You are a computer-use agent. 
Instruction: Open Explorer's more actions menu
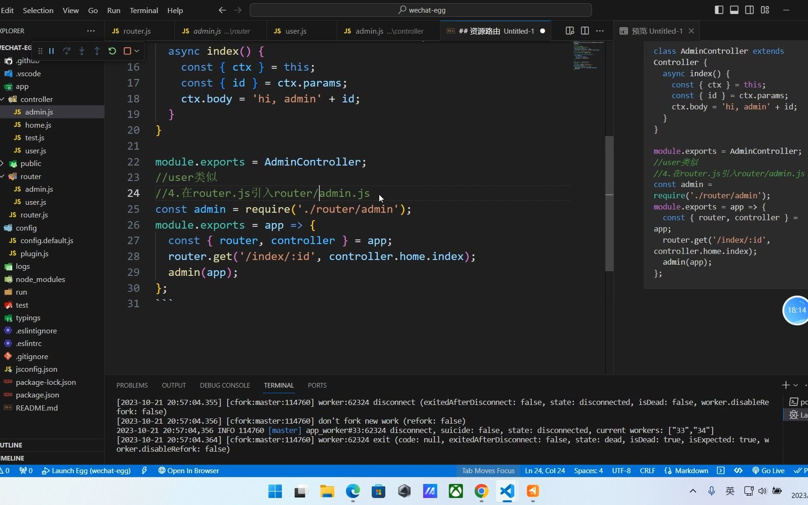pos(91,31)
